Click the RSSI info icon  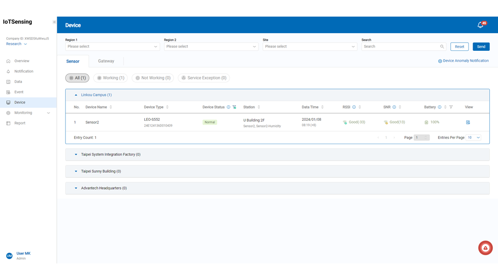[x=354, y=107]
